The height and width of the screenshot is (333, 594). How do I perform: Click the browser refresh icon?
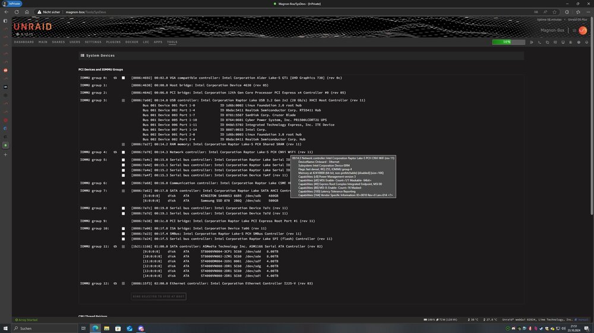(x=17, y=12)
